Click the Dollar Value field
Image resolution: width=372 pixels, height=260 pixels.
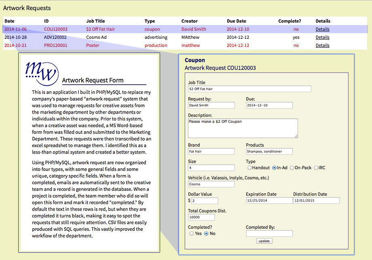click(x=205, y=201)
